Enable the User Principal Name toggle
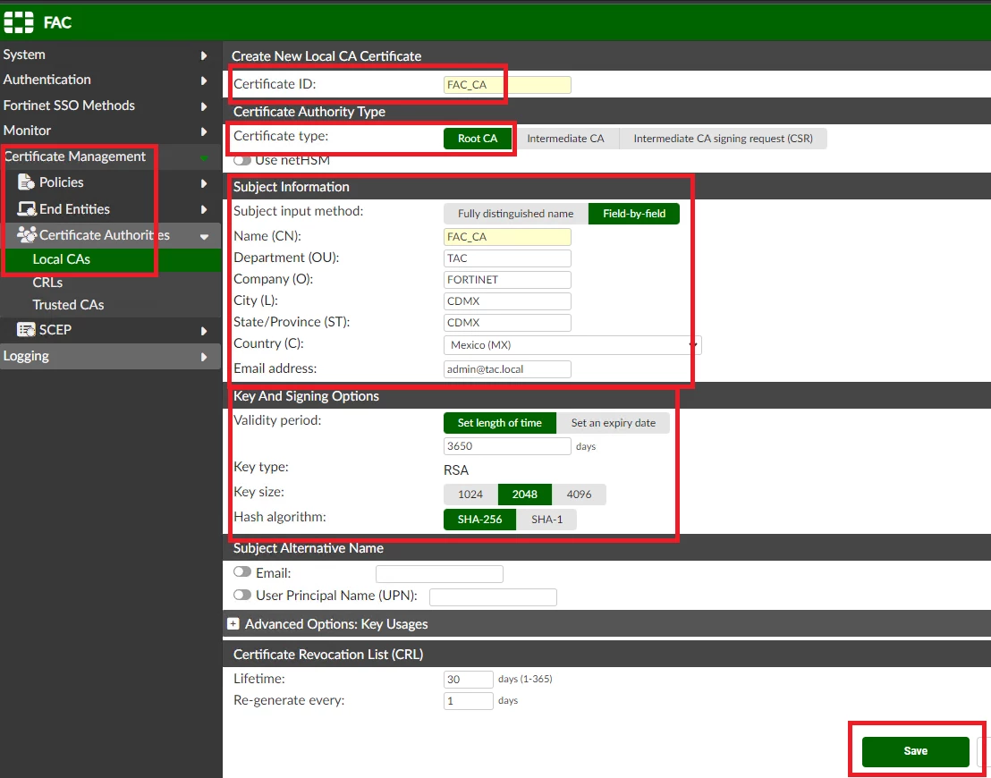 [x=242, y=595]
